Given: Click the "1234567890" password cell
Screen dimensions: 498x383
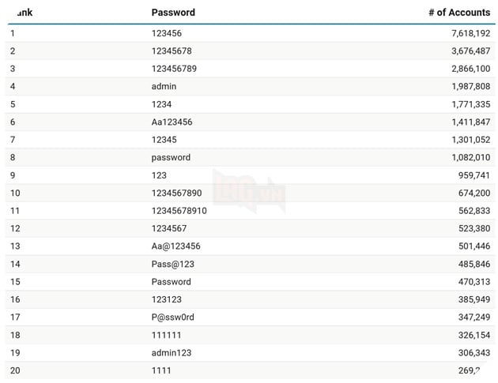Looking at the screenshot, I should point(176,193).
